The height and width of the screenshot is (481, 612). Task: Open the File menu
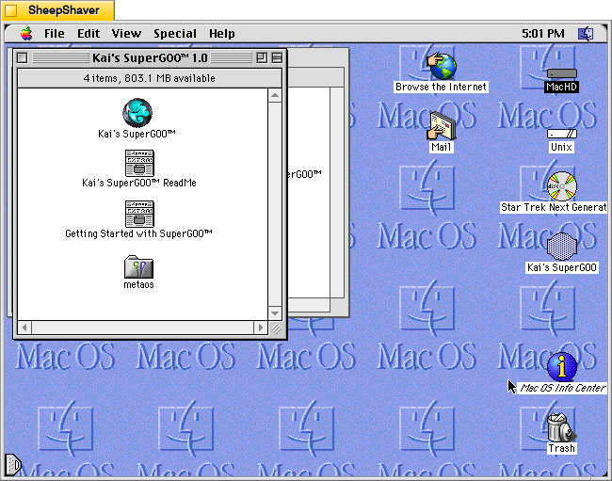click(x=55, y=34)
